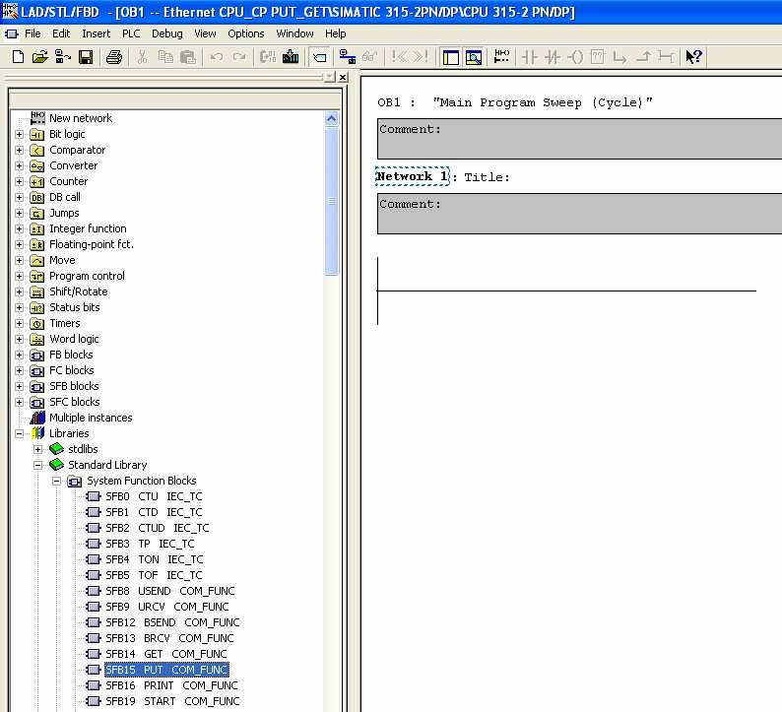Screen dimensions: 782x712
Task: Select the Network 1 label
Action: pos(412,176)
